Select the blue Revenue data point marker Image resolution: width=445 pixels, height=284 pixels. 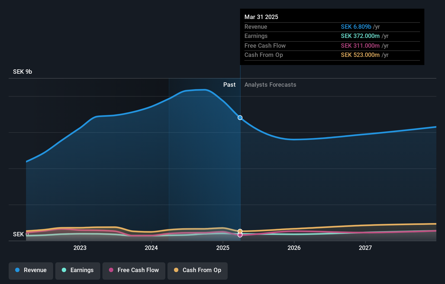(240, 118)
